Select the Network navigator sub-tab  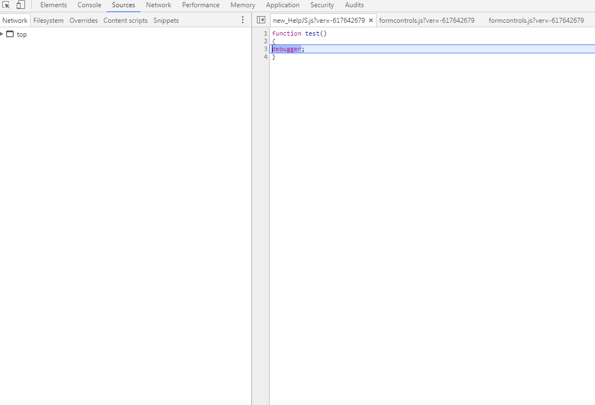click(15, 21)
